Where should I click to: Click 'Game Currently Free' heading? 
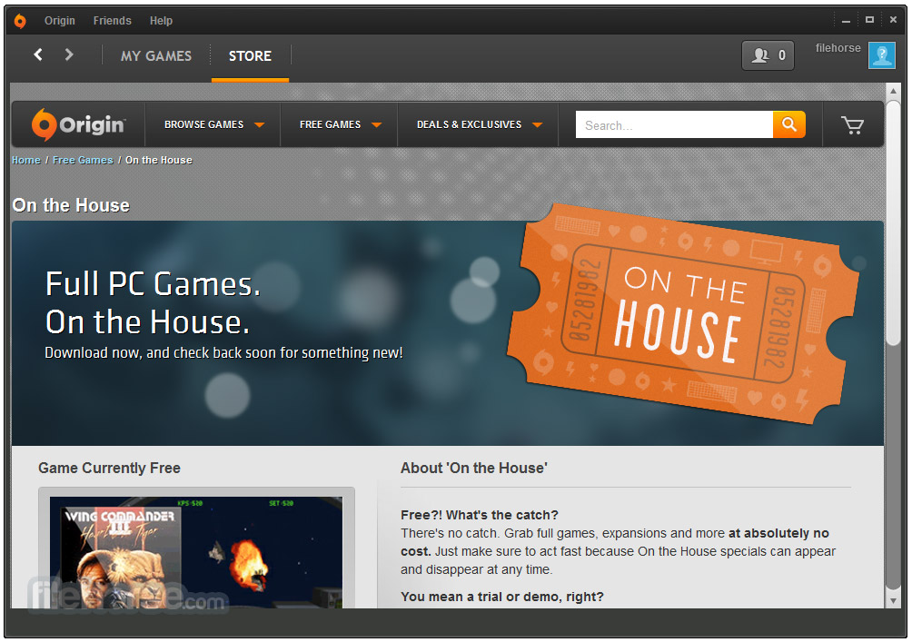[x=109, y=469]
